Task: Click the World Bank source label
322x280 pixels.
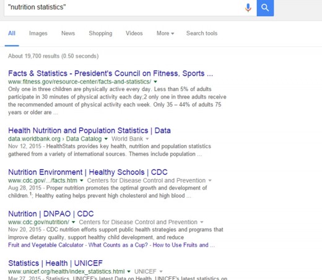Action: pos(127,139)
